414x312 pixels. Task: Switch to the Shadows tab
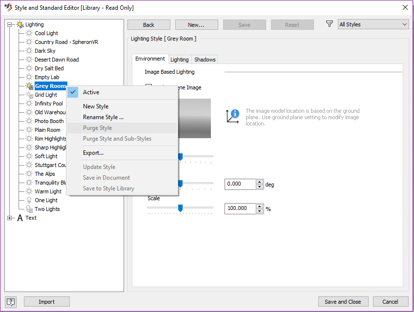click(205, 59)
